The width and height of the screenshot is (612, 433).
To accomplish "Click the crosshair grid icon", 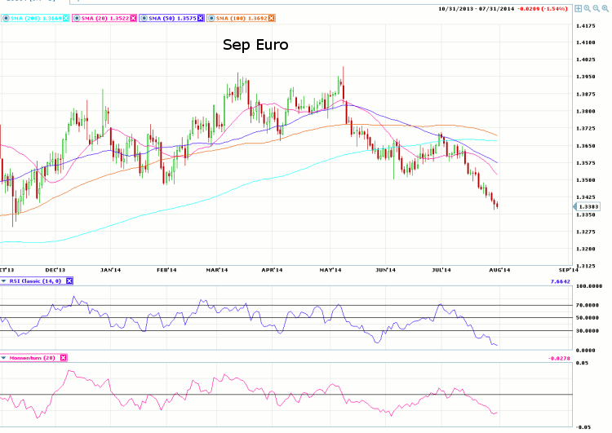I will pyautogui.click(x=578, y=8).
